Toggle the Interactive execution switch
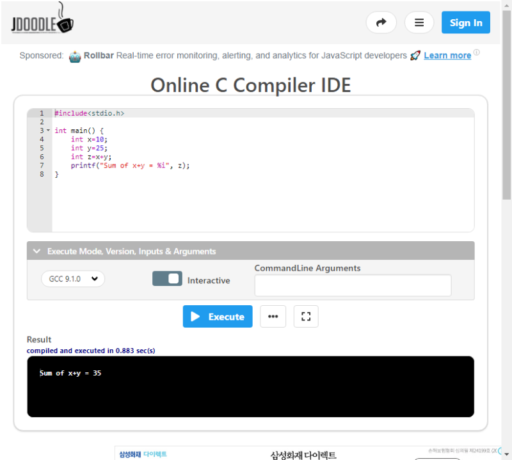This screenshot has width=512, height=460. pyautogui.click(x=167, y=278)
